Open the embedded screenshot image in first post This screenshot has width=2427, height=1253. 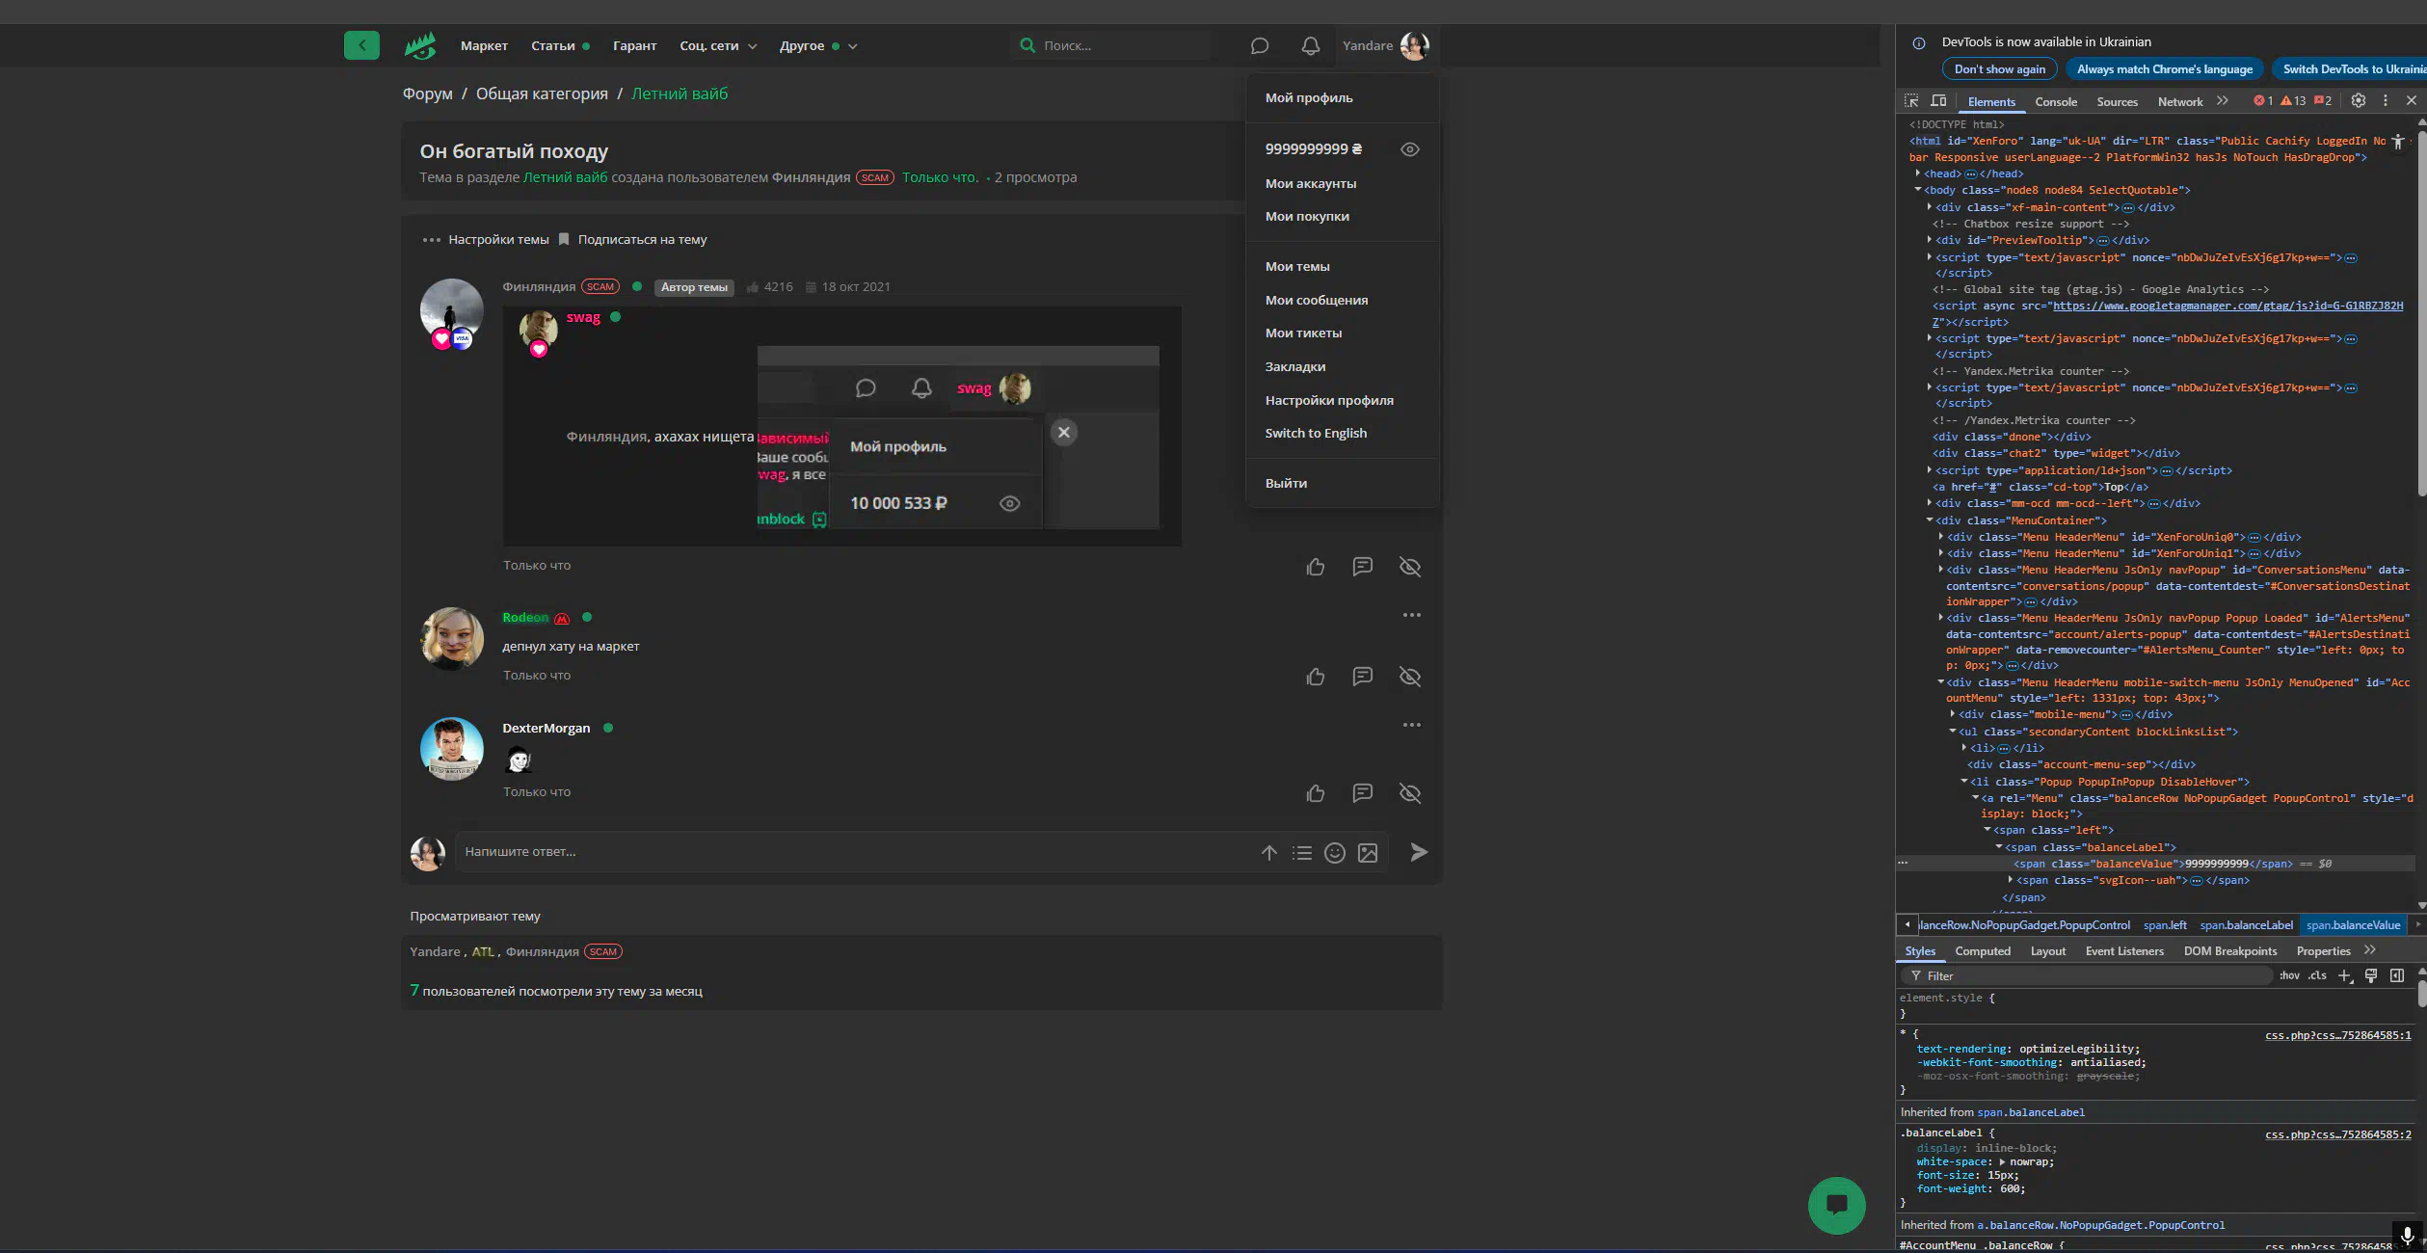[841, 426]
